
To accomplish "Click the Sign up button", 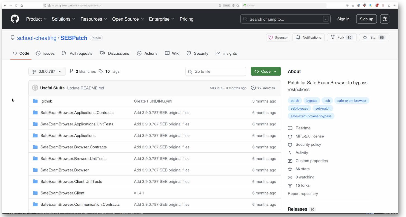I will coord(366,19).
